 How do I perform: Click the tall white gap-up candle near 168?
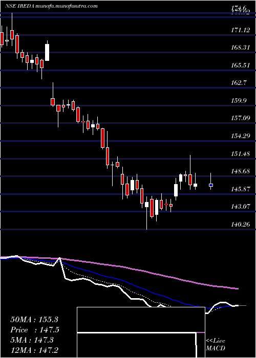point(47,52)
